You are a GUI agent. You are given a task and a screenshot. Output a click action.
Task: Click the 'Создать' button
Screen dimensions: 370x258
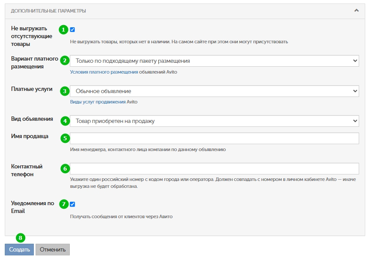20,249
